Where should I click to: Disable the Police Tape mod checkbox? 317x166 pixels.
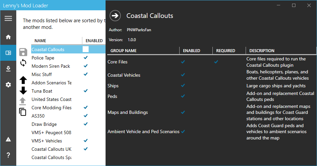point(86,57)
